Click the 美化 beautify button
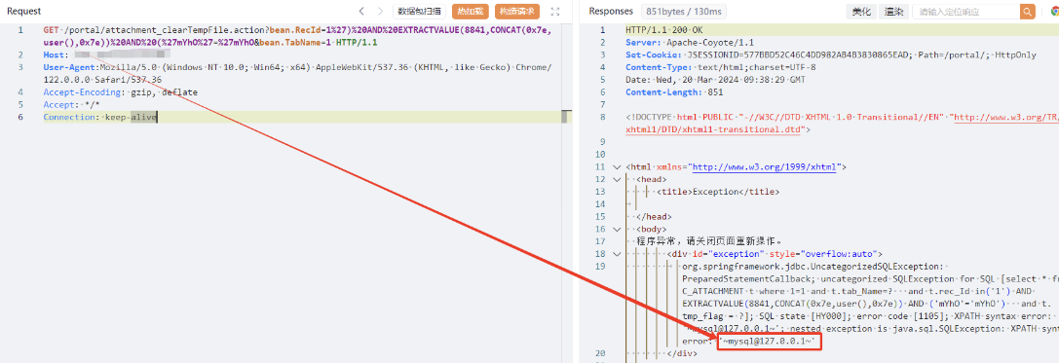Screen dimensions: 1059x363 pyautogui.click(x=861, y=12)
